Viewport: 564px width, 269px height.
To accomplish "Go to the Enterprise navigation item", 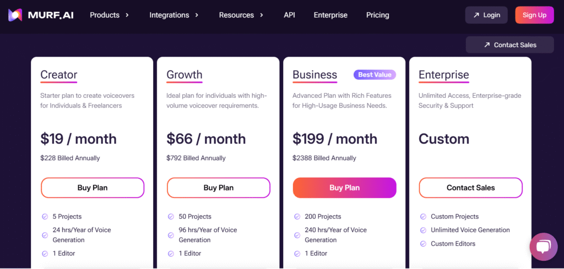I will 330,15.
